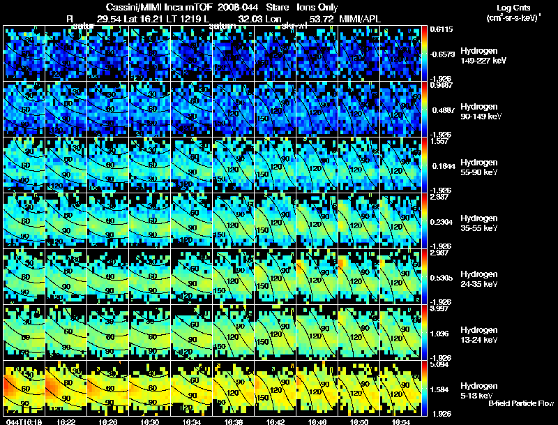This screenshot has height=425, width=558.
Task: Open the 5-13 keV image panel at 16:46
Action: (317, 389)
